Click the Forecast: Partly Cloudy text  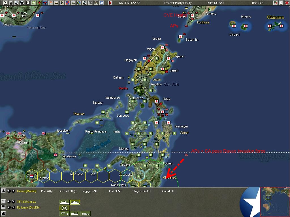[178, 3]
